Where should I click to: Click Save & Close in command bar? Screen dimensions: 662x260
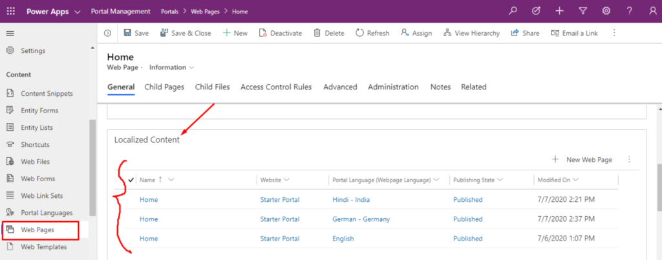coord(186,33)
